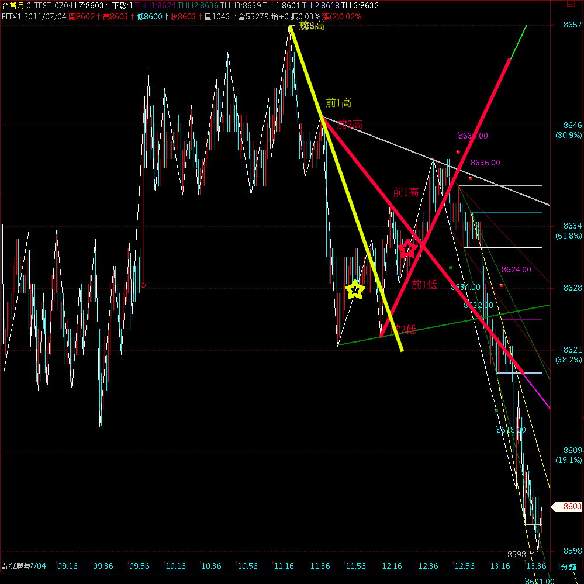
Task: Click the red dot beside 8636.00 label
Action: pyautogui.click(x=470, y=178)
